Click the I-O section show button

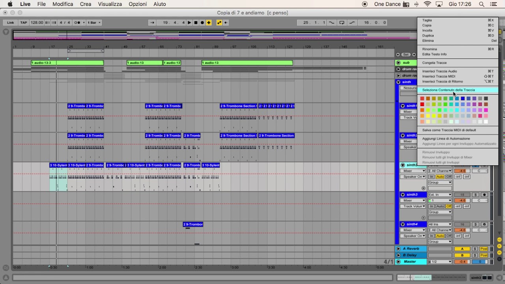pos(500,240)
